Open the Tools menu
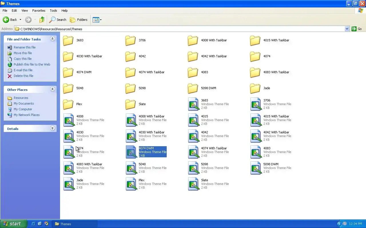Viewport: 366px width, 228px height. tap(53, 11)
